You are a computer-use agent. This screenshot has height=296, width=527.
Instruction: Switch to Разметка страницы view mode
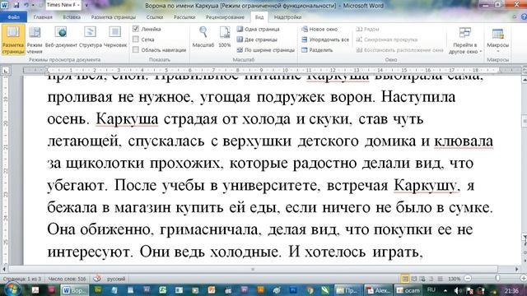[x=13, y=39]
